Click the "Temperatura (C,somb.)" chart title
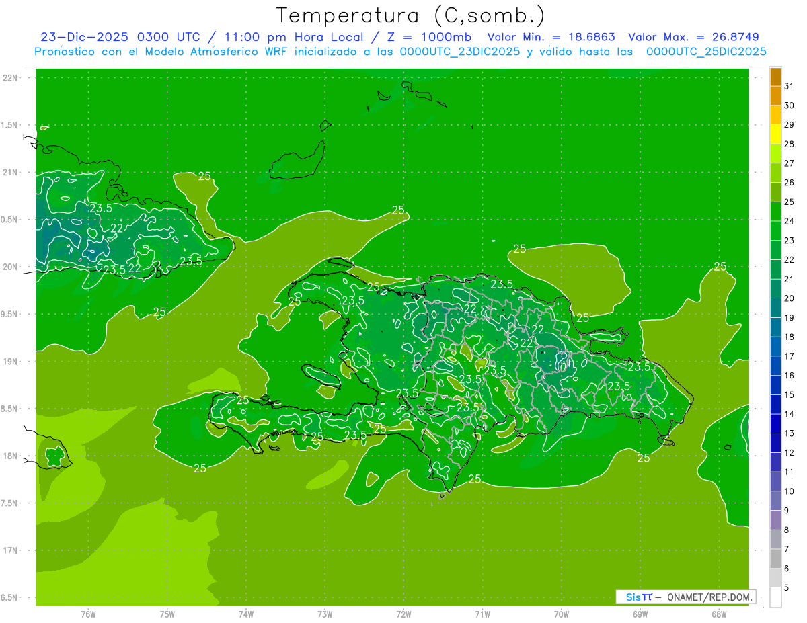Image resolution: width=807 pixels, height=623 pixels. click(410, 15)
